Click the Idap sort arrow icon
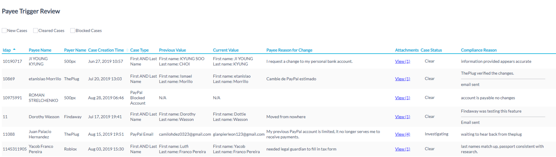This screenshot has width=556, height=157. pyautogui.click(x=14, y=50)
